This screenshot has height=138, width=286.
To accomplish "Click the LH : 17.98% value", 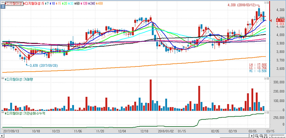I will [258, 64].
